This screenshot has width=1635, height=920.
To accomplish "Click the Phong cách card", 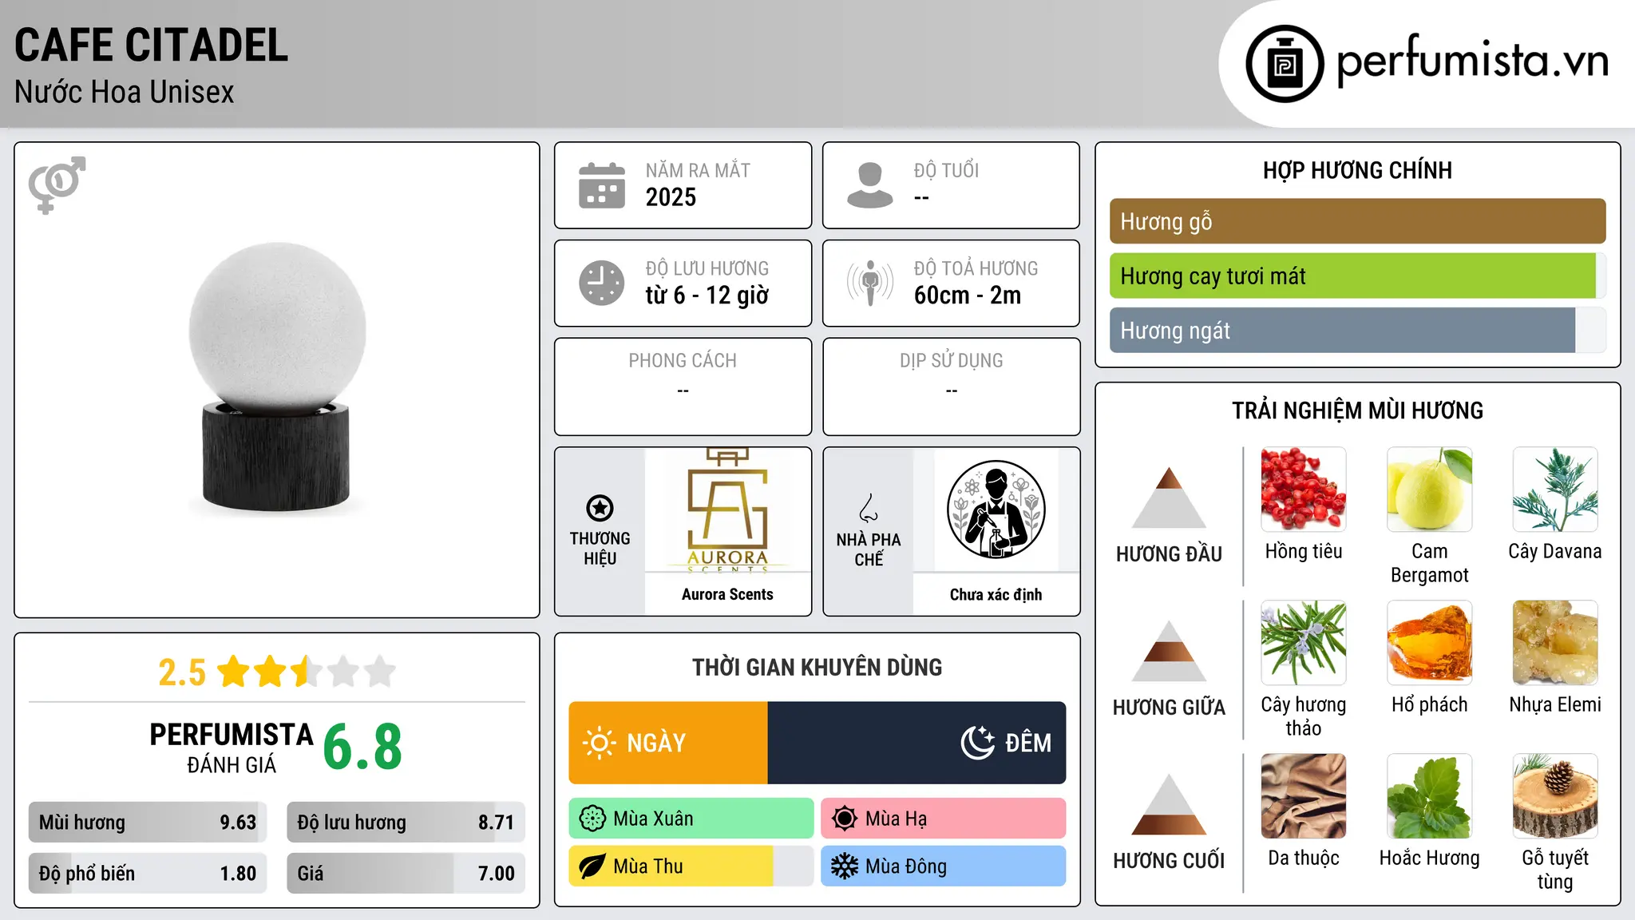I will click(683, 387).
